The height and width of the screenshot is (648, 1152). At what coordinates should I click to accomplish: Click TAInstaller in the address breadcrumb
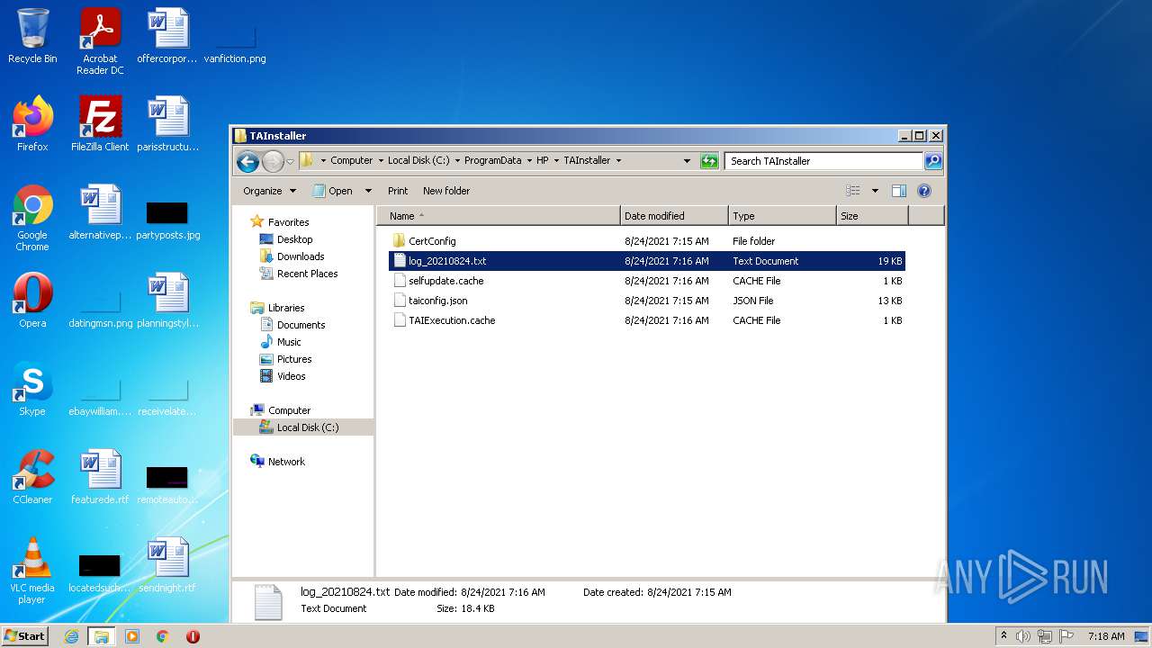587,161
